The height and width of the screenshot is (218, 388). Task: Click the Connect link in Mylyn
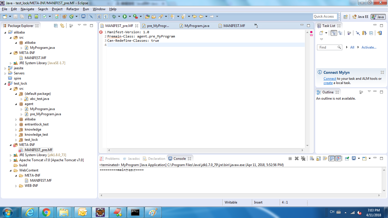pyautogui.click(x=330, y=79)
